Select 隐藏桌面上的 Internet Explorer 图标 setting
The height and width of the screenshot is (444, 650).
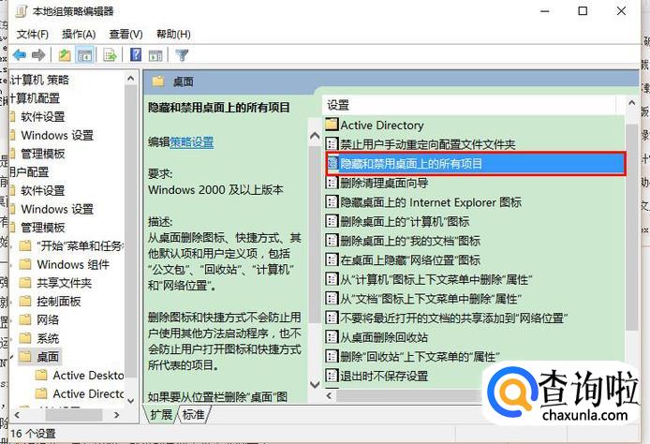[423, 202]
